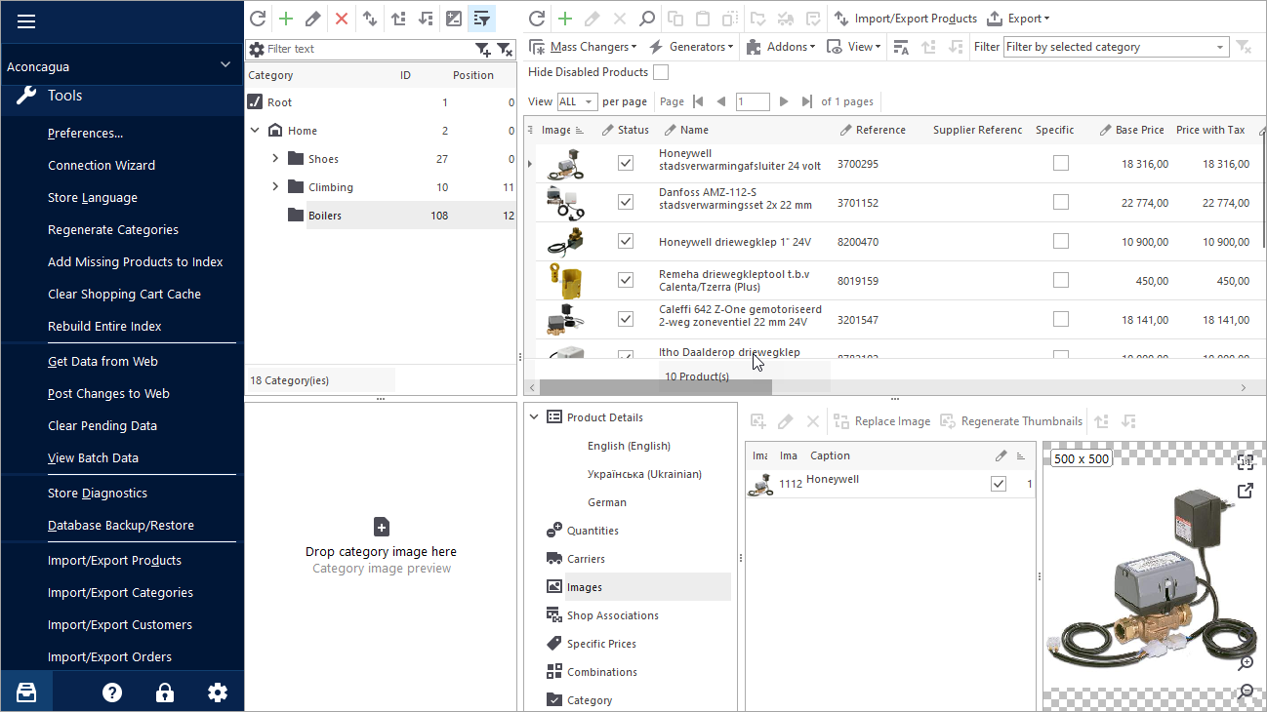Open the store icon in the bottom bar
1267x712 pixels.
tap(26, 692)
